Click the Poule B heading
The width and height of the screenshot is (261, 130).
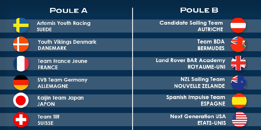pyautogui.click(x=199, y=10)
